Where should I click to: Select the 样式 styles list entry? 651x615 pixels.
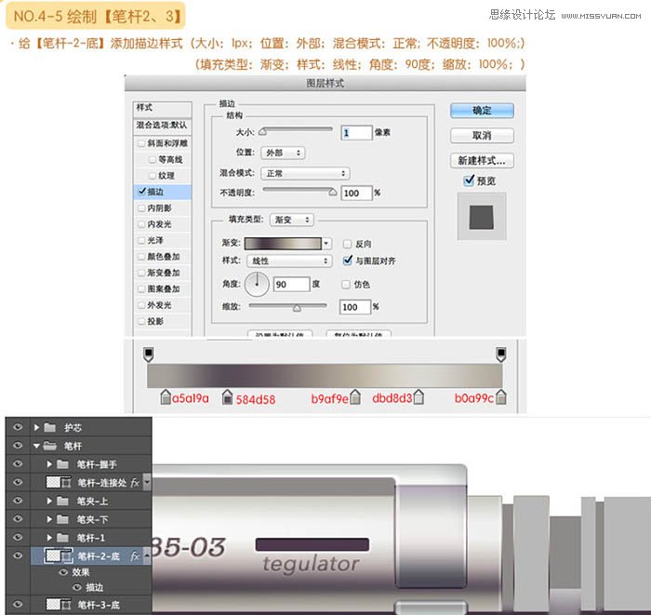click(163, 108)
